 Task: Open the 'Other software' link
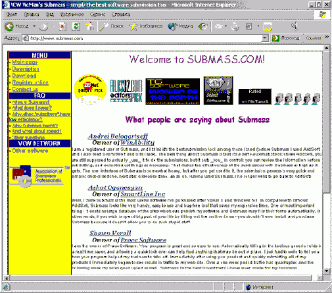click(x=30, y=151)
